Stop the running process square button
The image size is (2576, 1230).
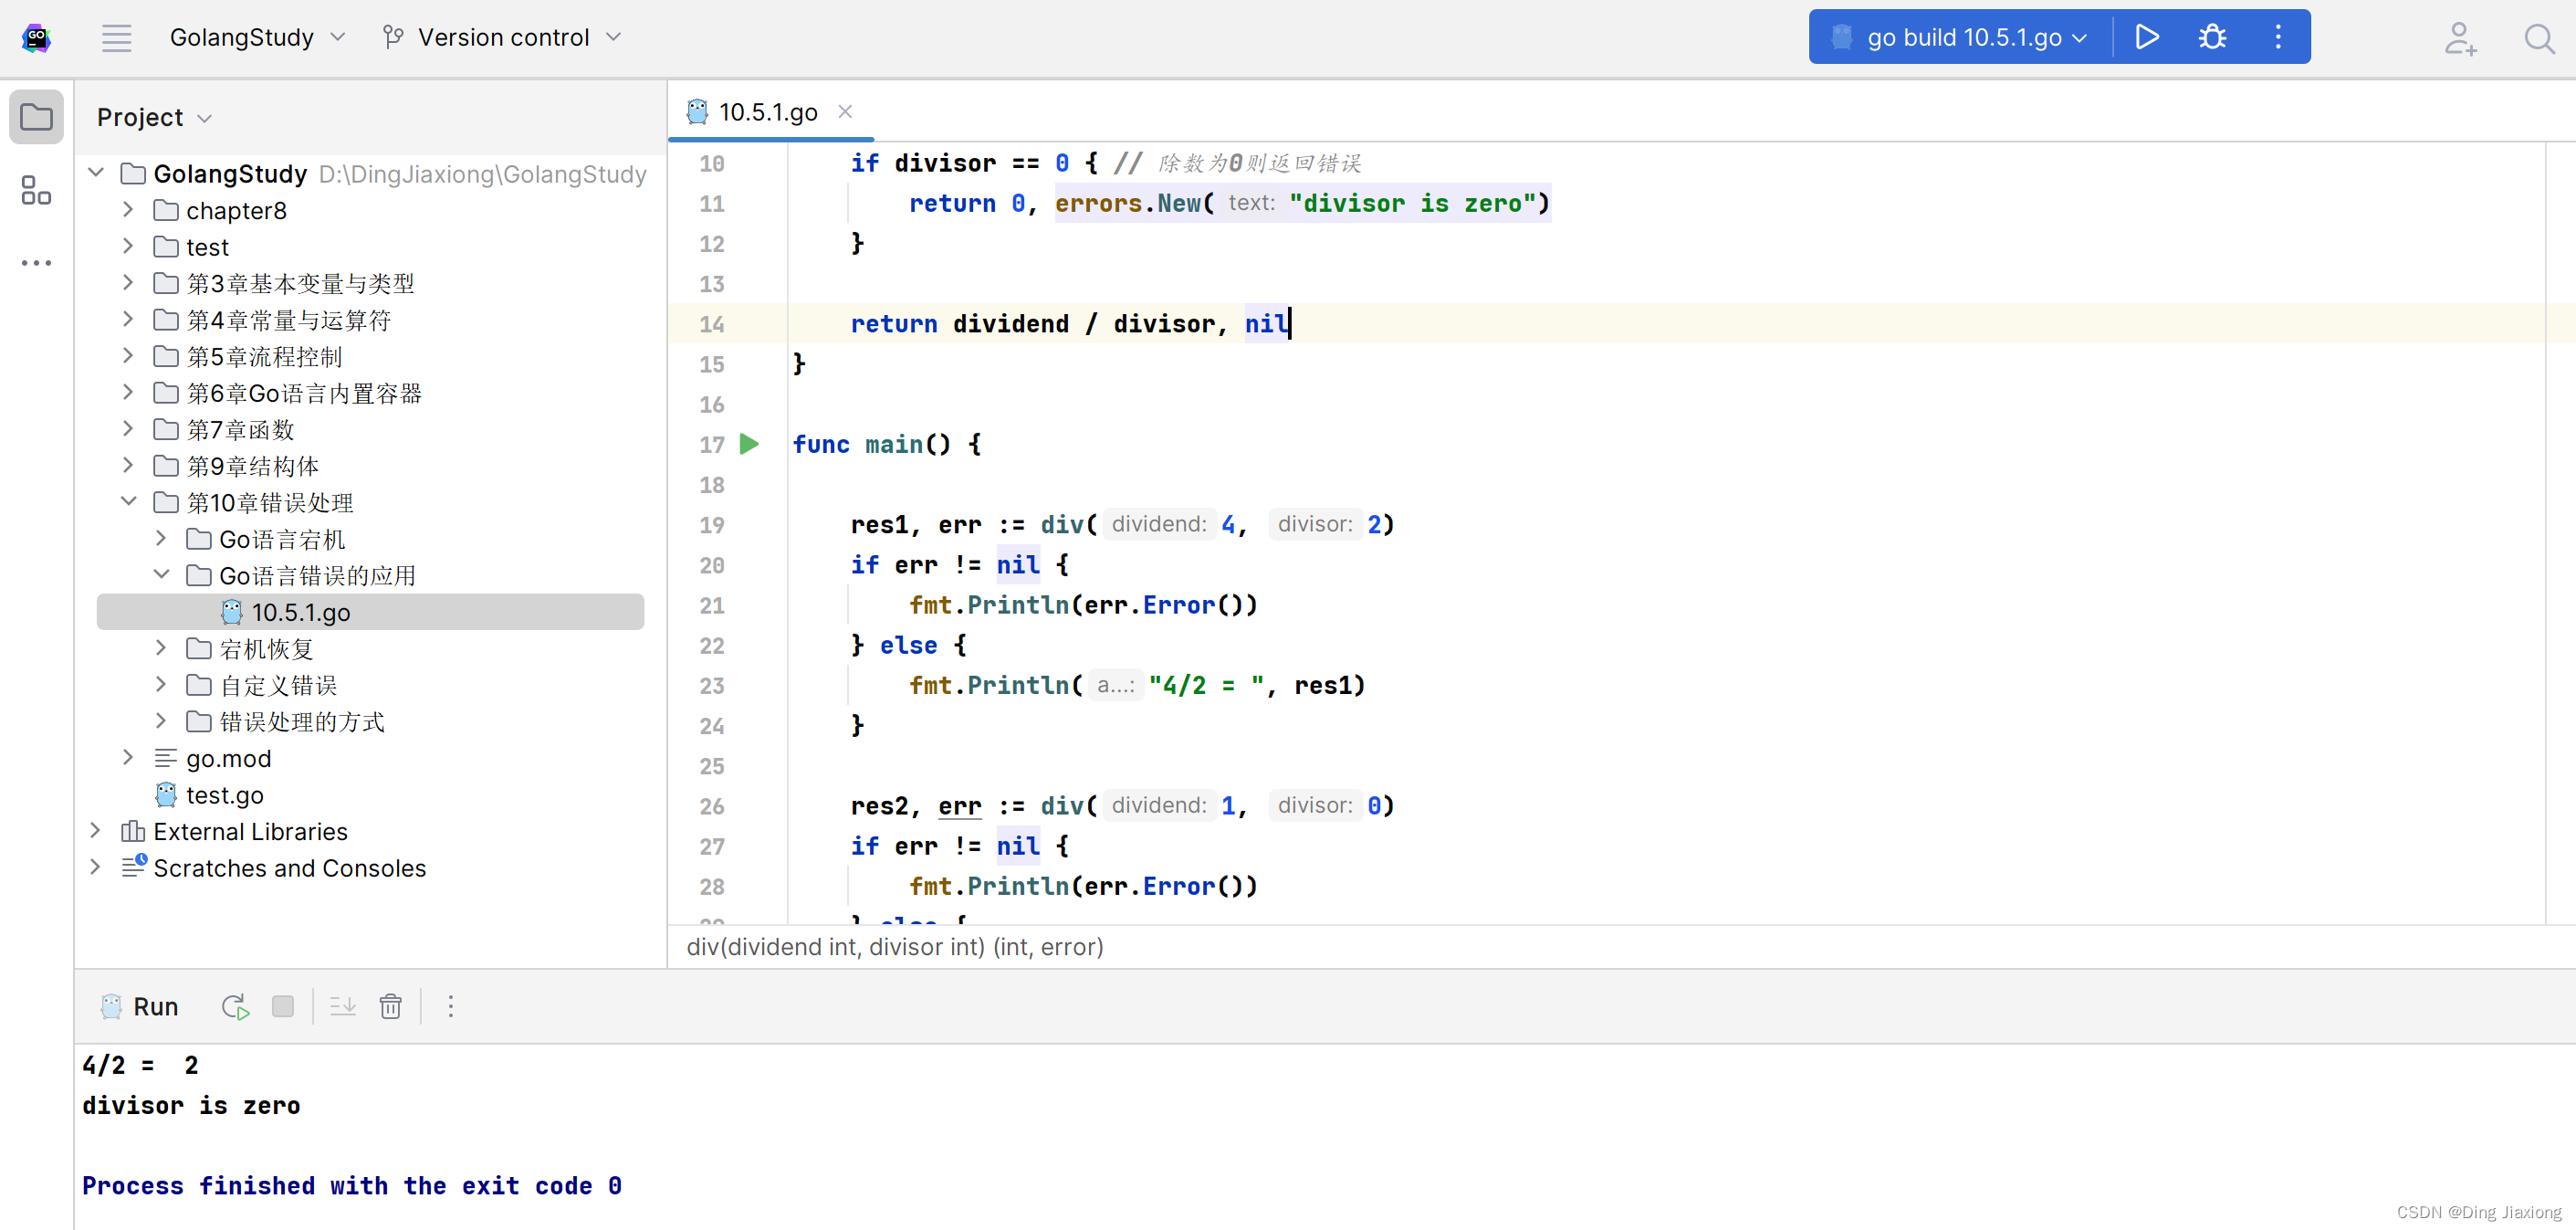point(283,1007)
